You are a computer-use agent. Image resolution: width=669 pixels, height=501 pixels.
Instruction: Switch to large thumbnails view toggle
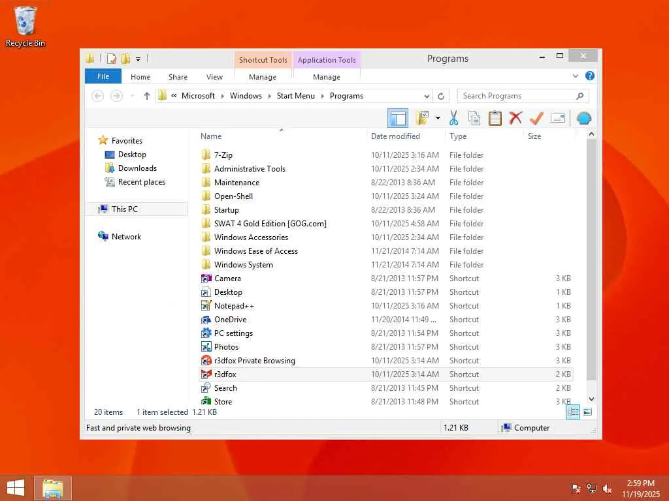pyautogui.click(x=587, y=412)
